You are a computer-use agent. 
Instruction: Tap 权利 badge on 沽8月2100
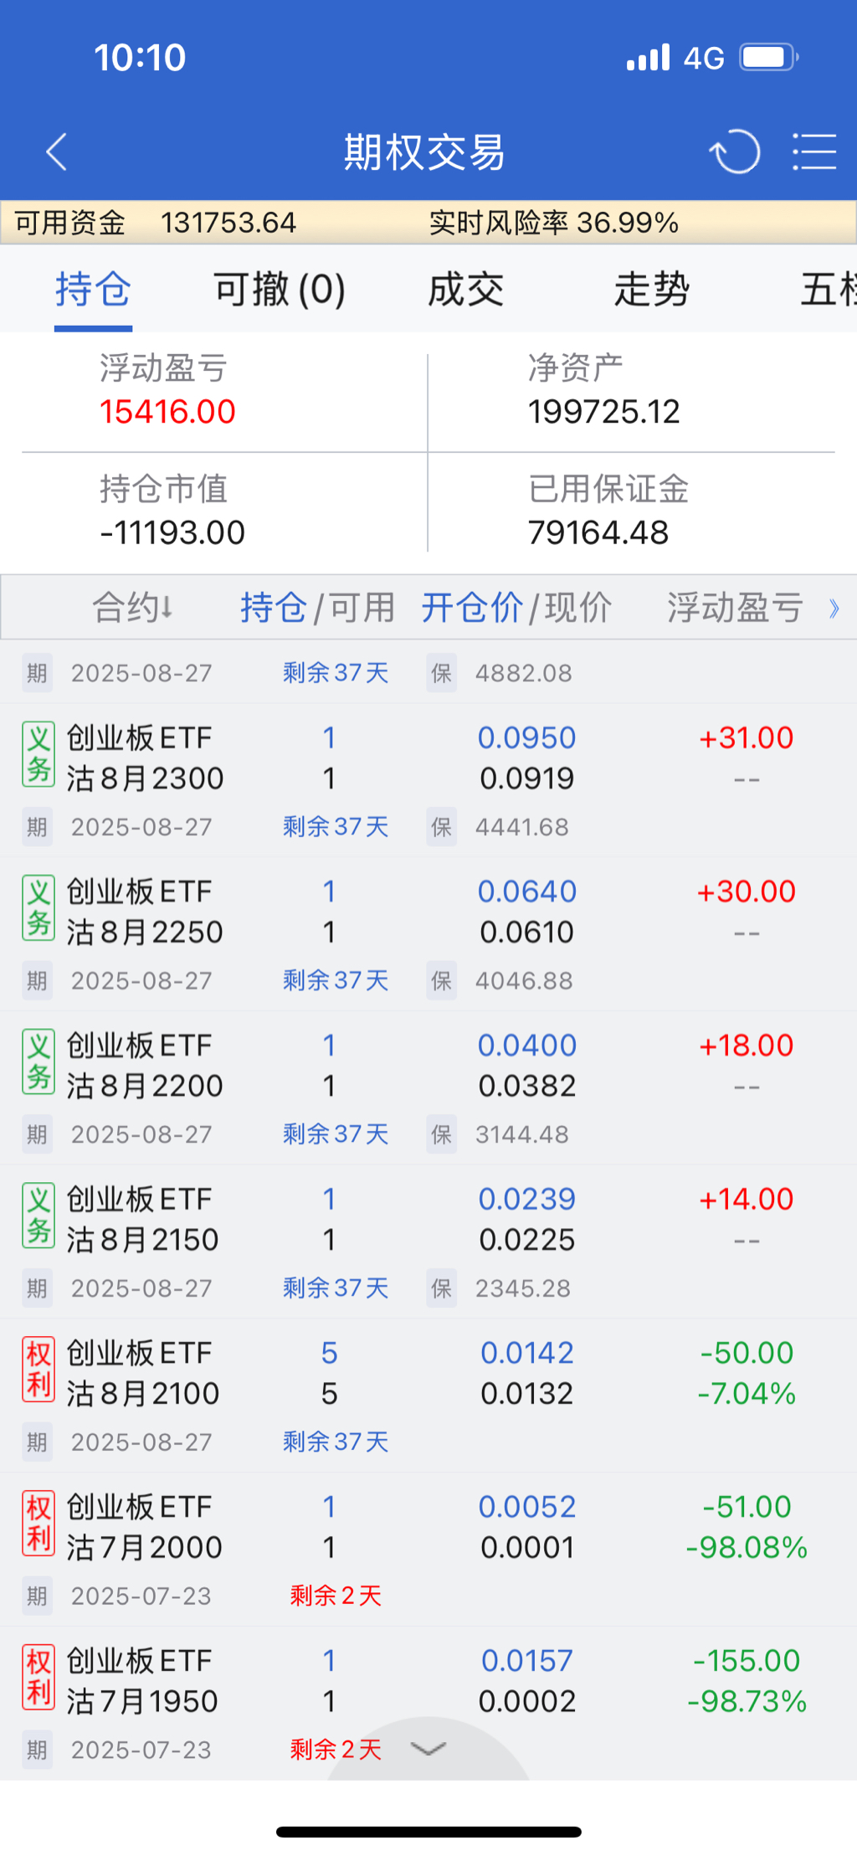coord(38,1370)
